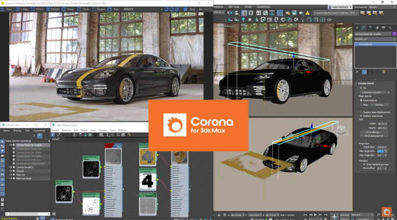
Task: Toggle Show material preview checkbox
Action: (364, 164)
